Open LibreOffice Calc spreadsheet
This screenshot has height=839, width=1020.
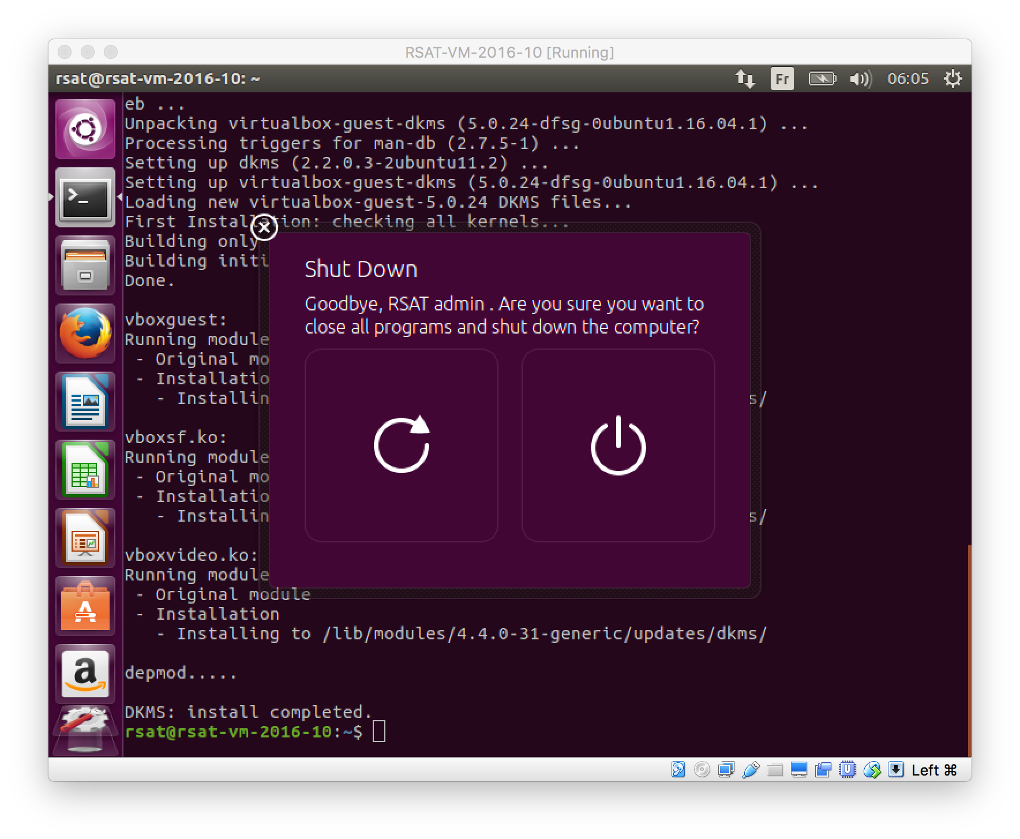click(x=85, y=470)
